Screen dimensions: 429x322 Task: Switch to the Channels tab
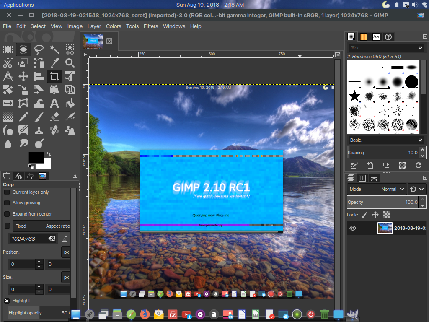click(362, 178)
